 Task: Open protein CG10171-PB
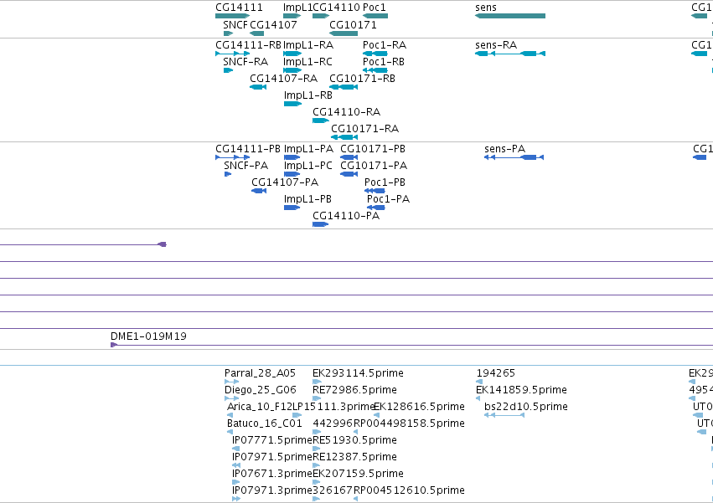[349, 157]
